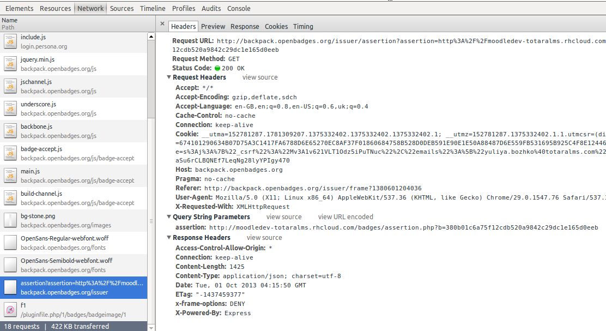Show the Preview sub-tab
Image resolution: width=606 pixels, height=331 pixels.
213,26
